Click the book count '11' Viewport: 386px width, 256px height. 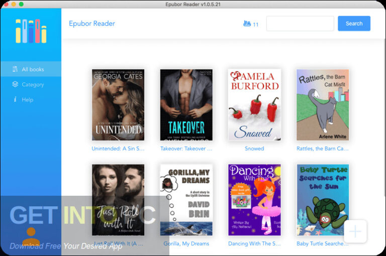click(x=255, y=25)
